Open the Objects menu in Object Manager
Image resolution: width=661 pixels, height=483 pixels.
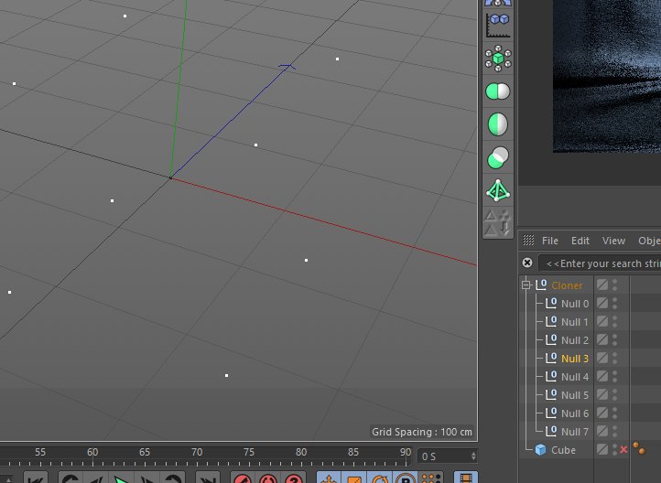tap(649, 241)
